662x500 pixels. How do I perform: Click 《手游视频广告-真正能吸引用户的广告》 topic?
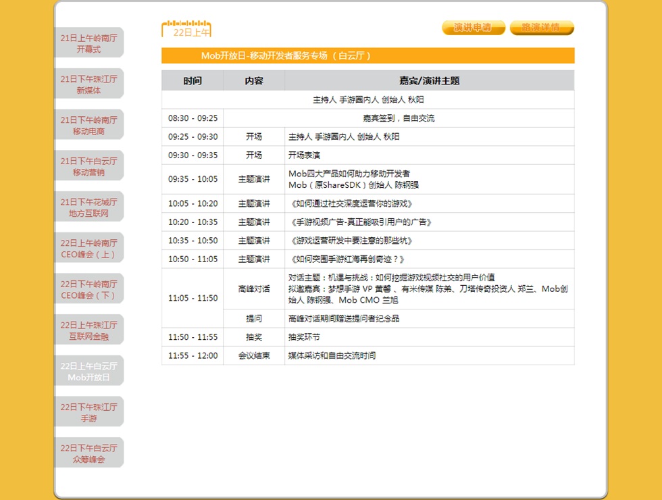[361, 222]
